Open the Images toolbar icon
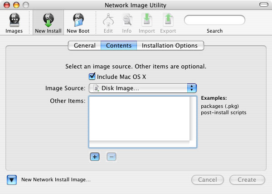 click(x=14, y=20)
